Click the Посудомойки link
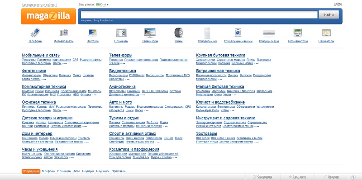This screenshot has width=362, height=180. point(262,76)
